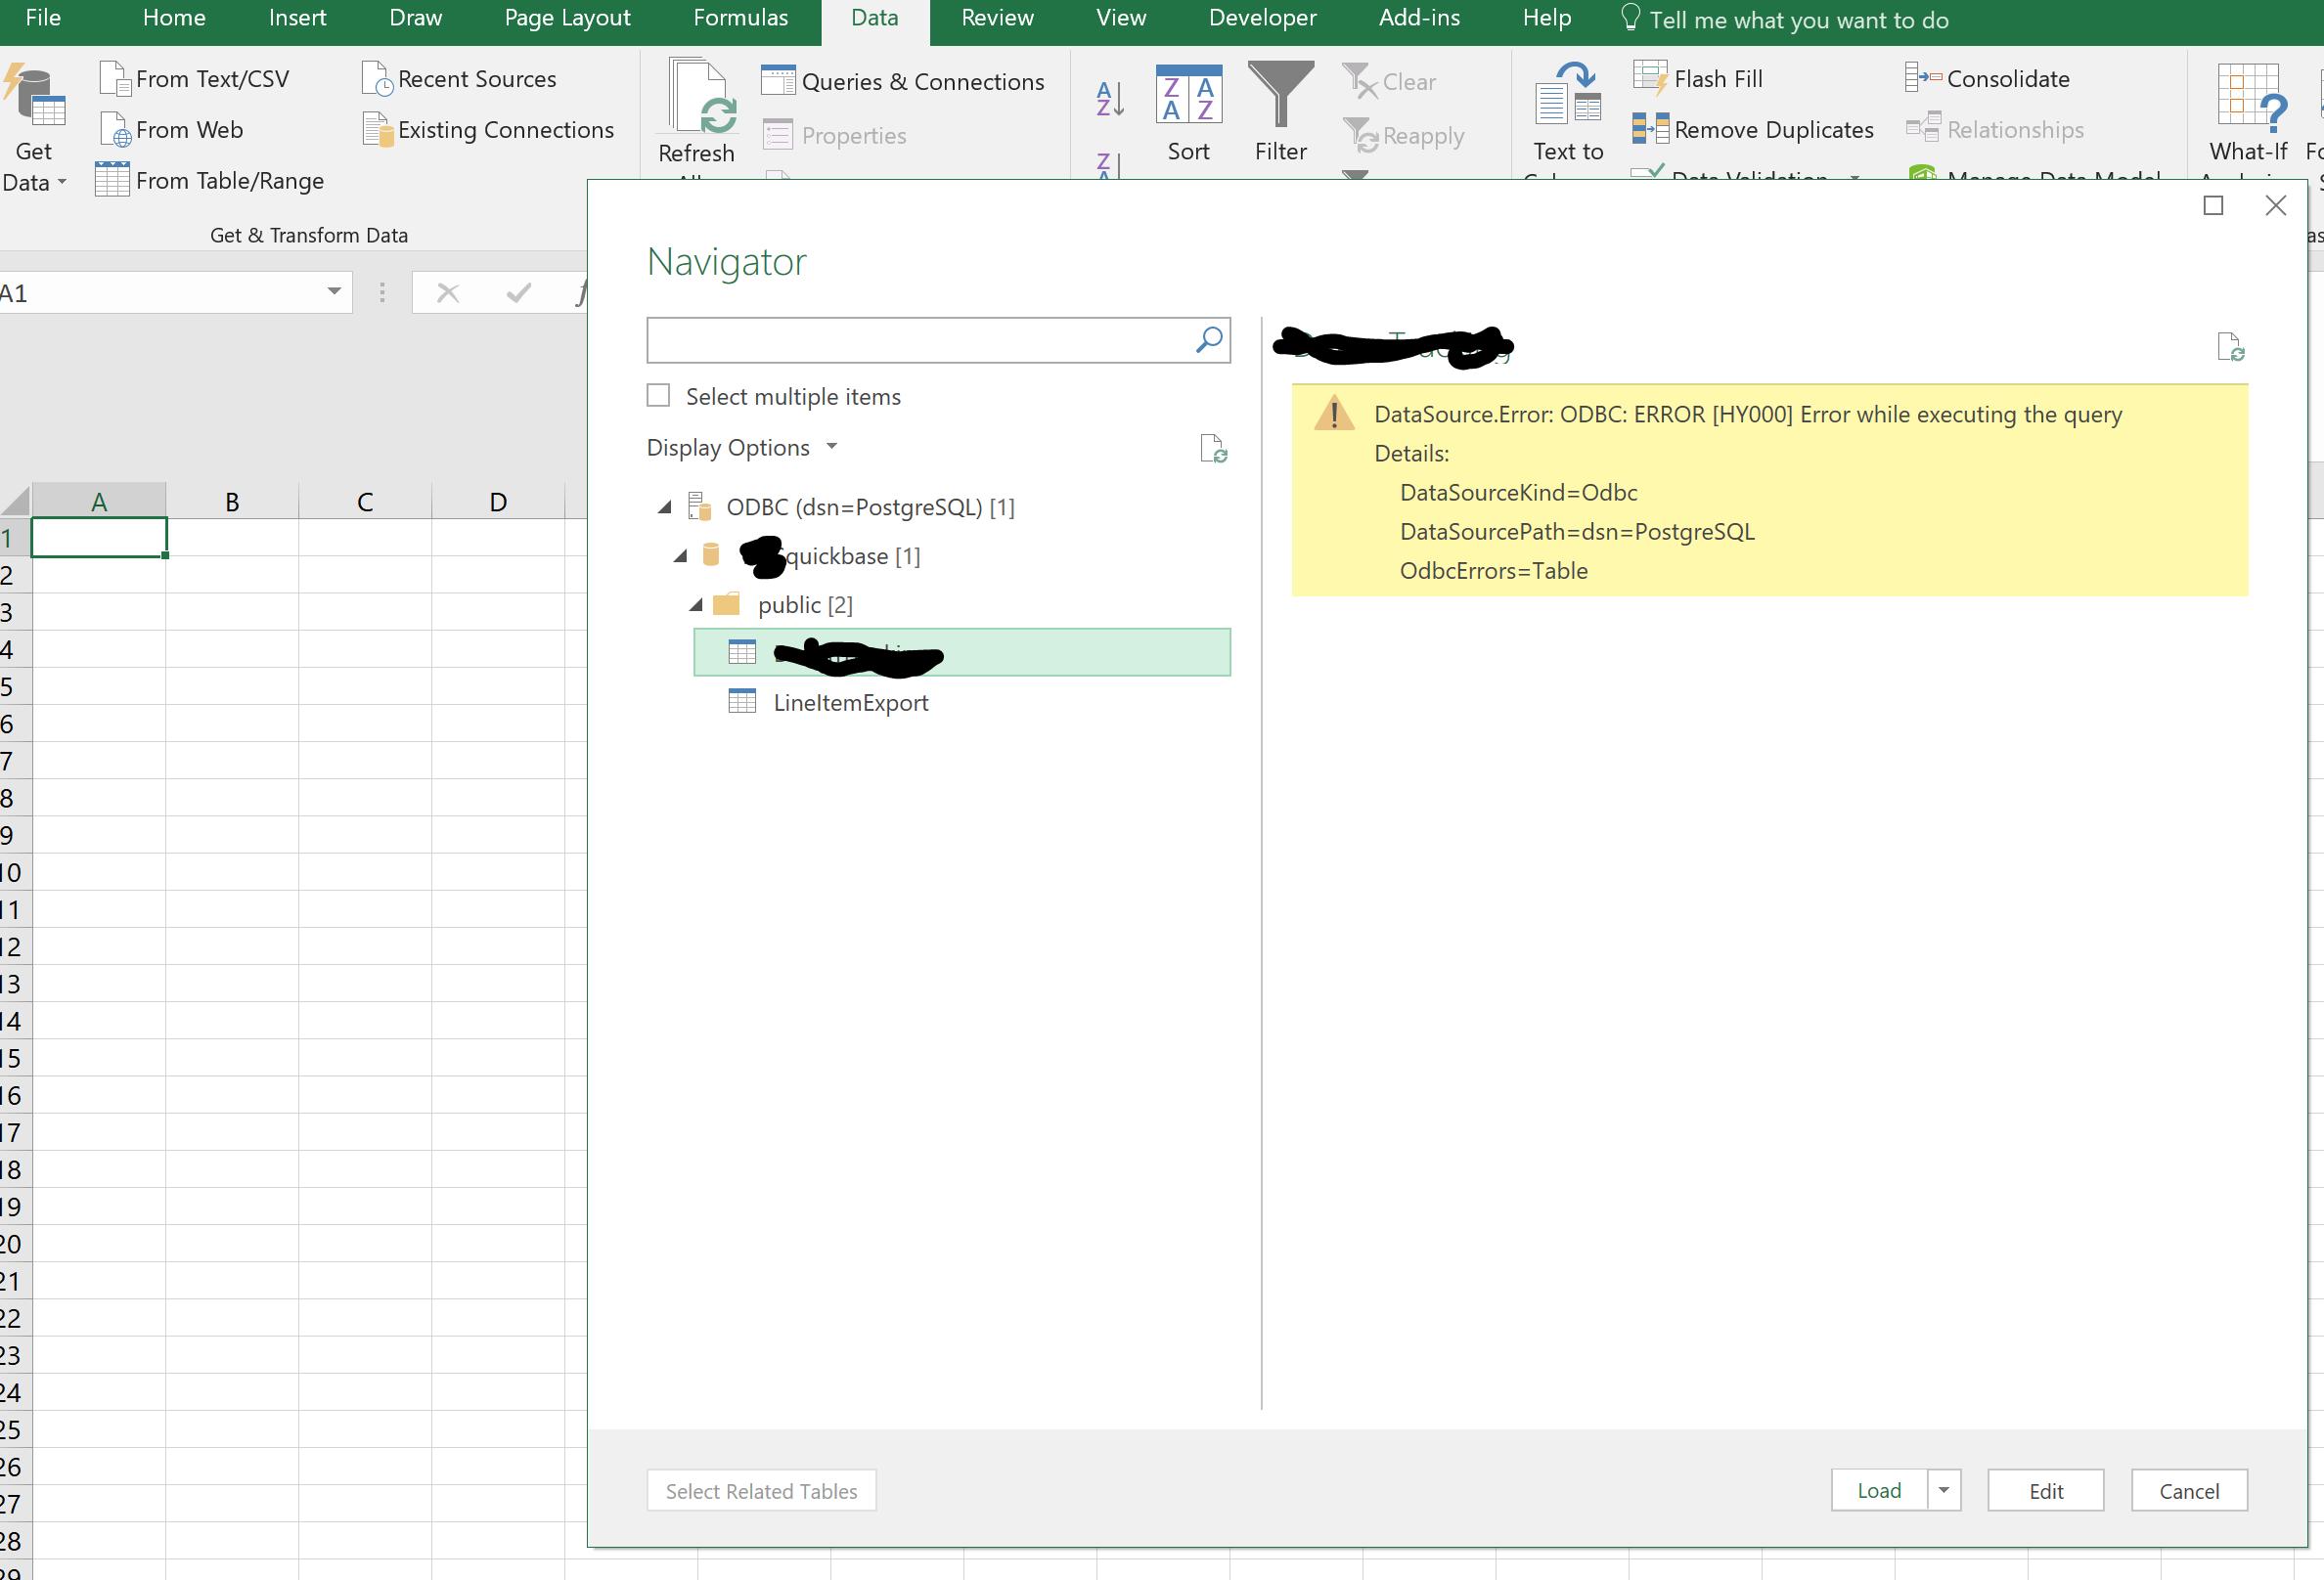Open the Load button dropdown arrow
2324x1580 pixels.
pos(1943,1490)
